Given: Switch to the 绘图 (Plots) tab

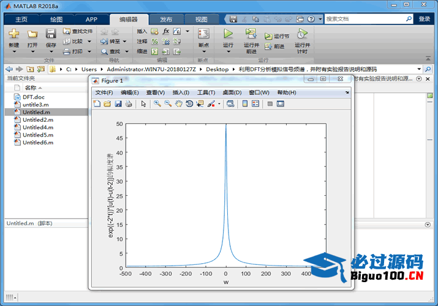Looking at the screenshot, I should tap(56, 19).
